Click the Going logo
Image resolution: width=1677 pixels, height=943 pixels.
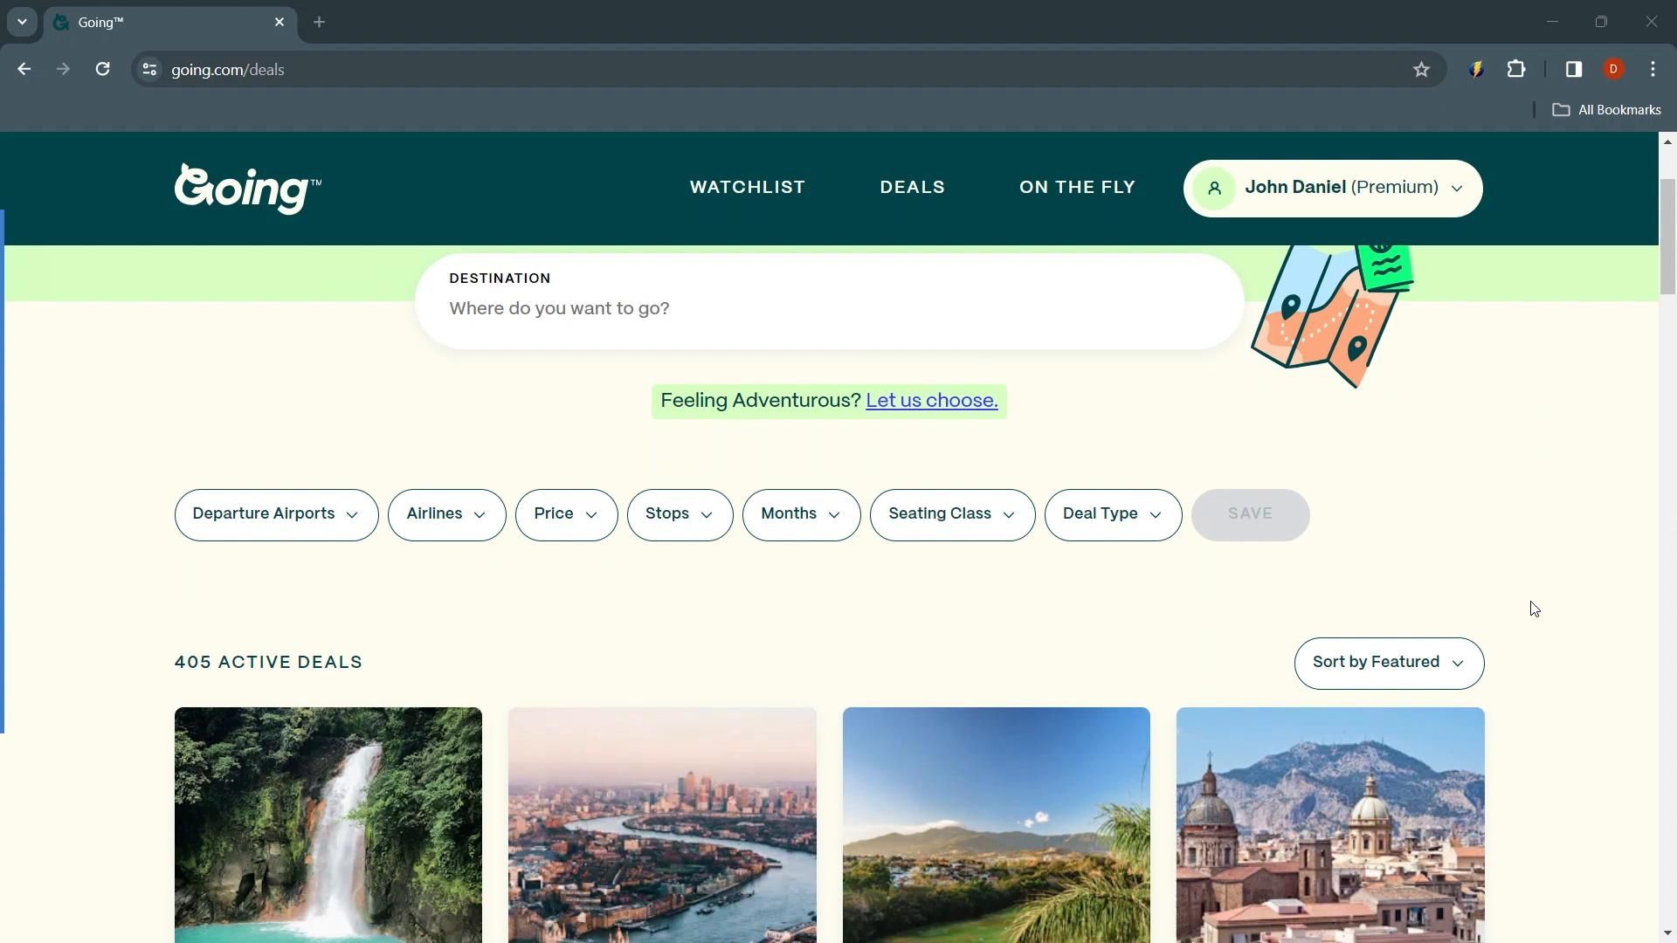coord(247,188)
